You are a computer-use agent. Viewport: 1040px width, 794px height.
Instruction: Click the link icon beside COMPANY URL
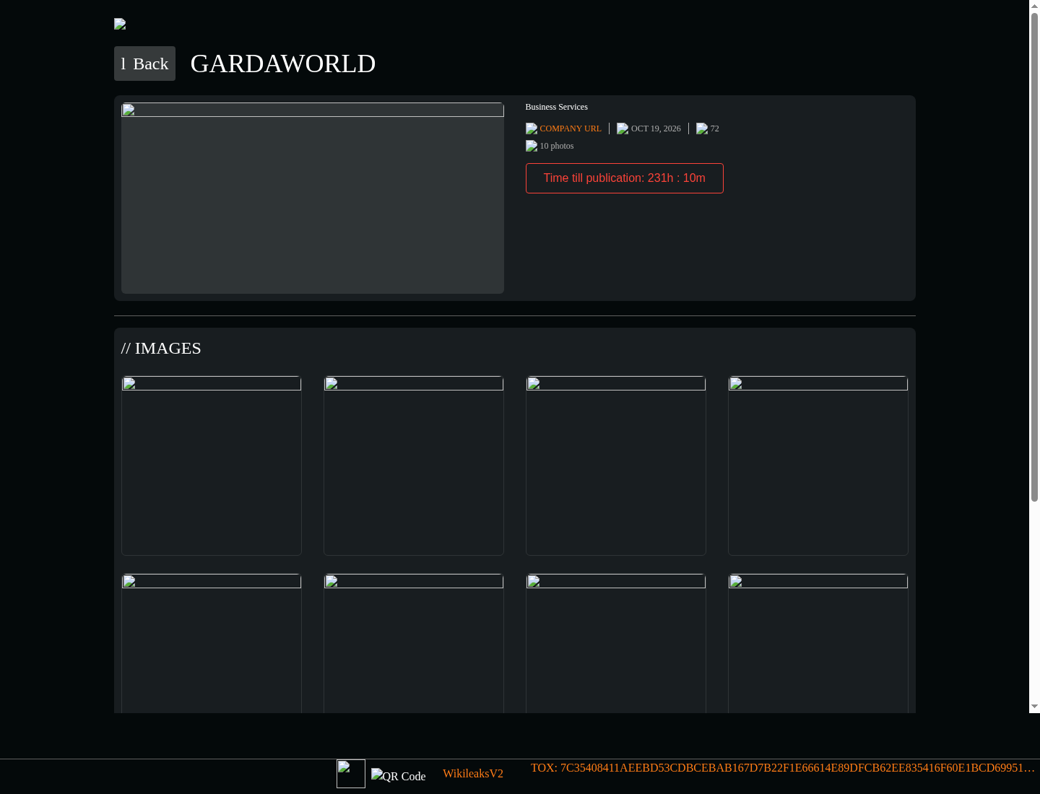(532, 128)
